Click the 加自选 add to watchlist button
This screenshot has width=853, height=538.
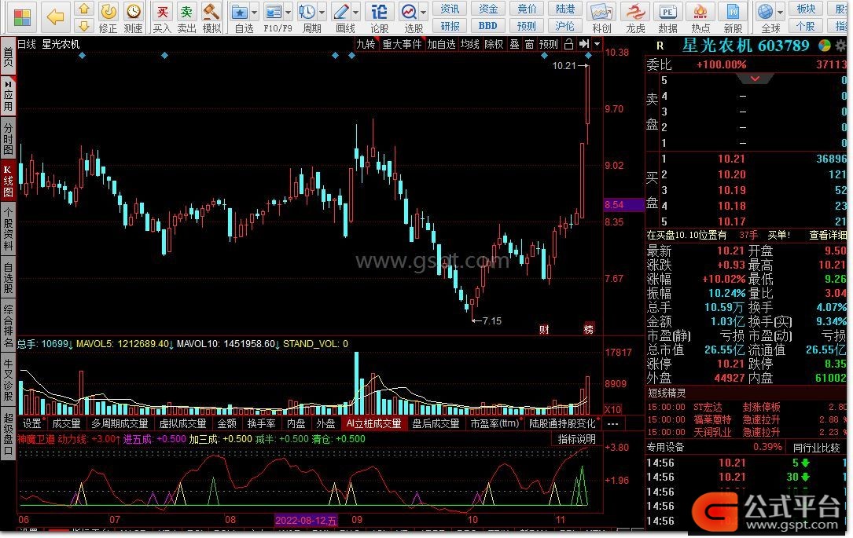(x=441, y=44)
